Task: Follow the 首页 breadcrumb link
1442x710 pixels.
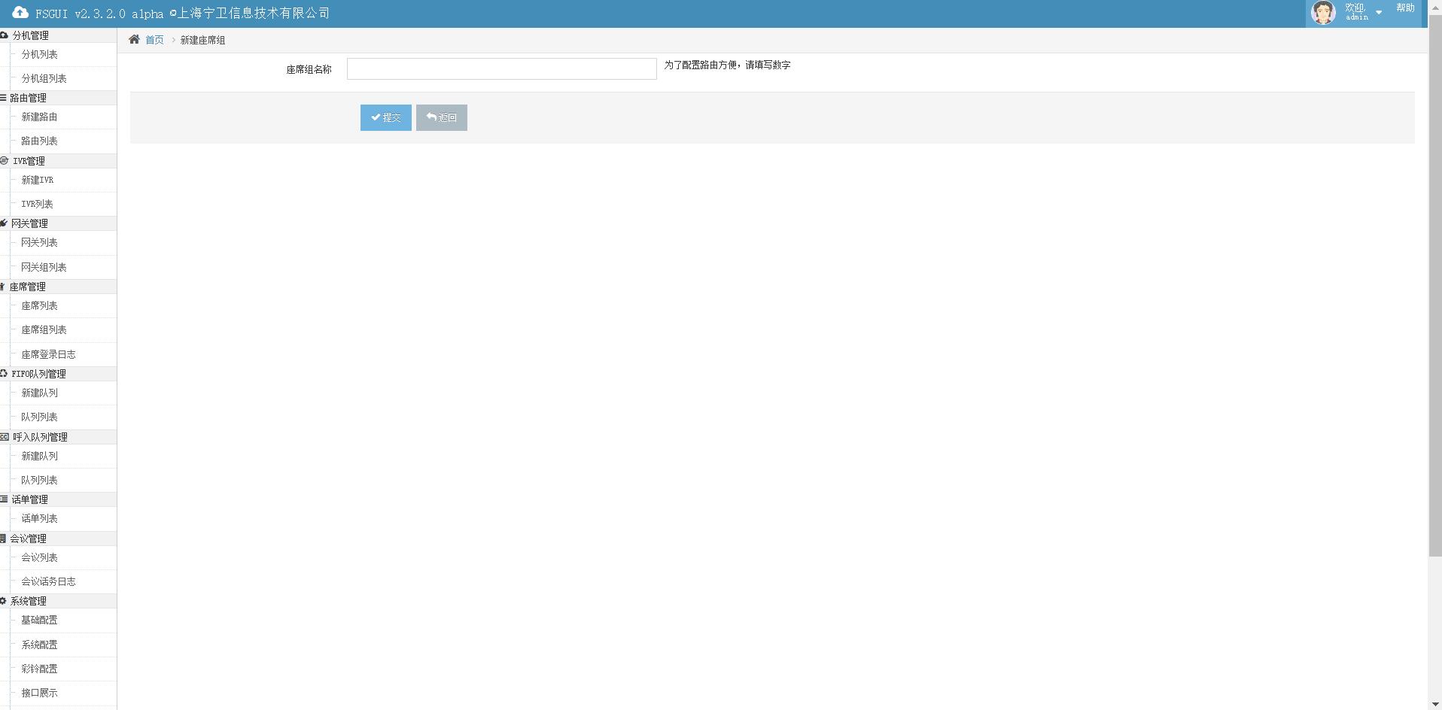Action: [x=154, y=40]
